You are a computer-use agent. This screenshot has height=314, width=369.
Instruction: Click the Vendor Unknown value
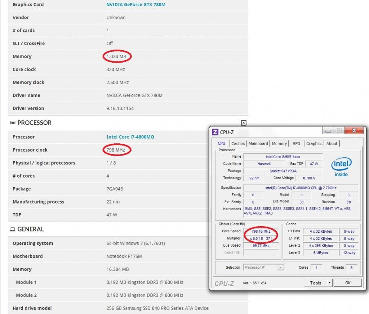click(116, 17)
